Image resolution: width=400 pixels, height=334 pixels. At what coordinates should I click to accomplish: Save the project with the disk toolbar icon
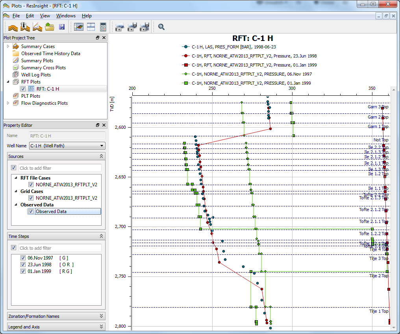click(x=62, y=26)
